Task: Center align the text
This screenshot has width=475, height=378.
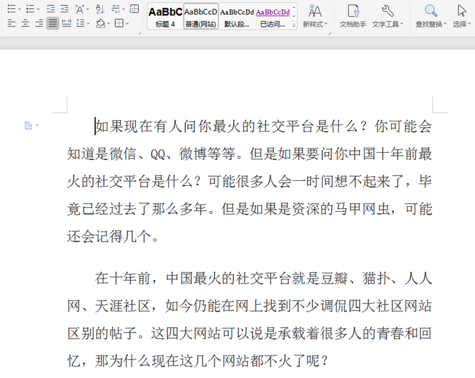Action: point(25,23)
